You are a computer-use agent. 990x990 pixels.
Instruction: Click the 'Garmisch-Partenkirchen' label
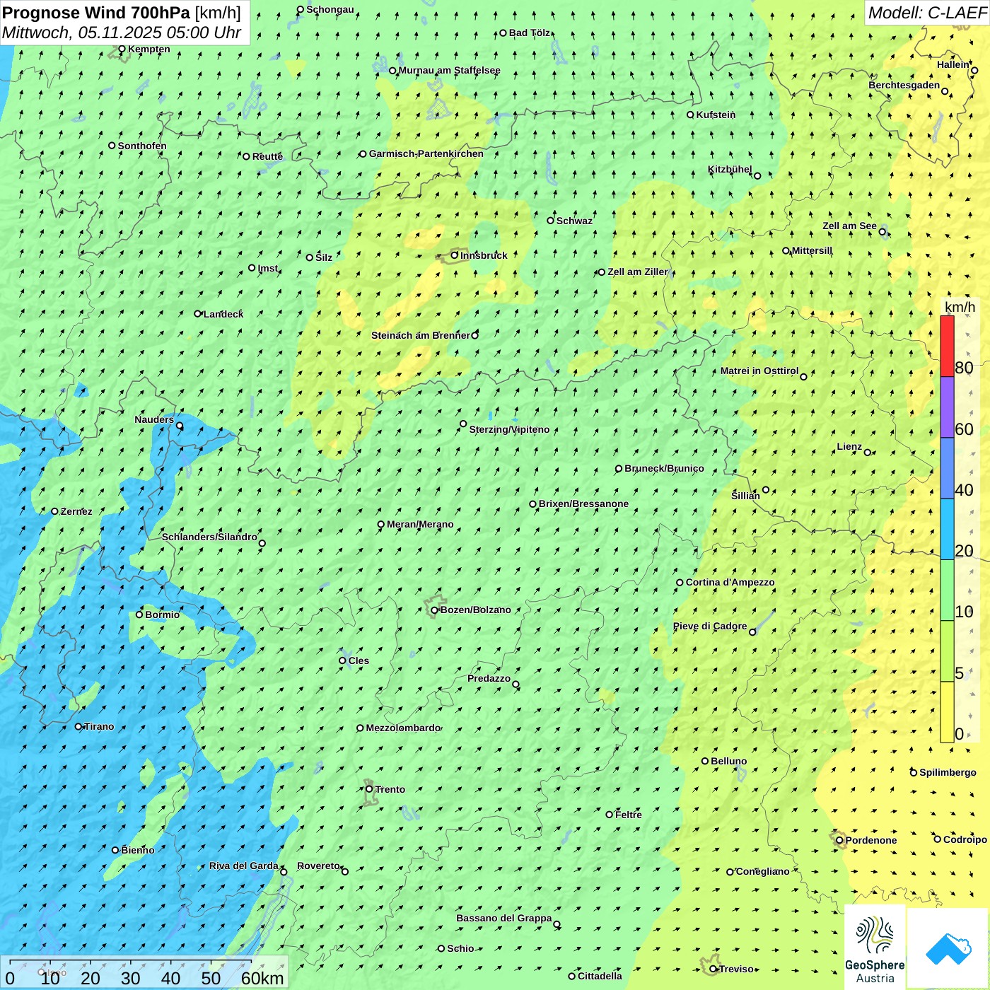point(426,153)
